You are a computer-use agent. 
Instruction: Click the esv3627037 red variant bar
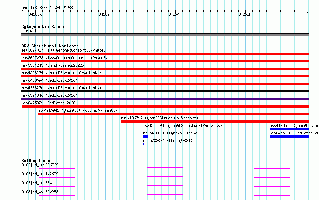click(x=165, y=54)
